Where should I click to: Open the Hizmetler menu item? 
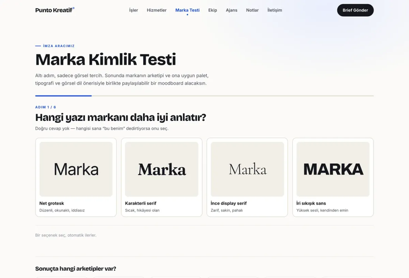157,10
